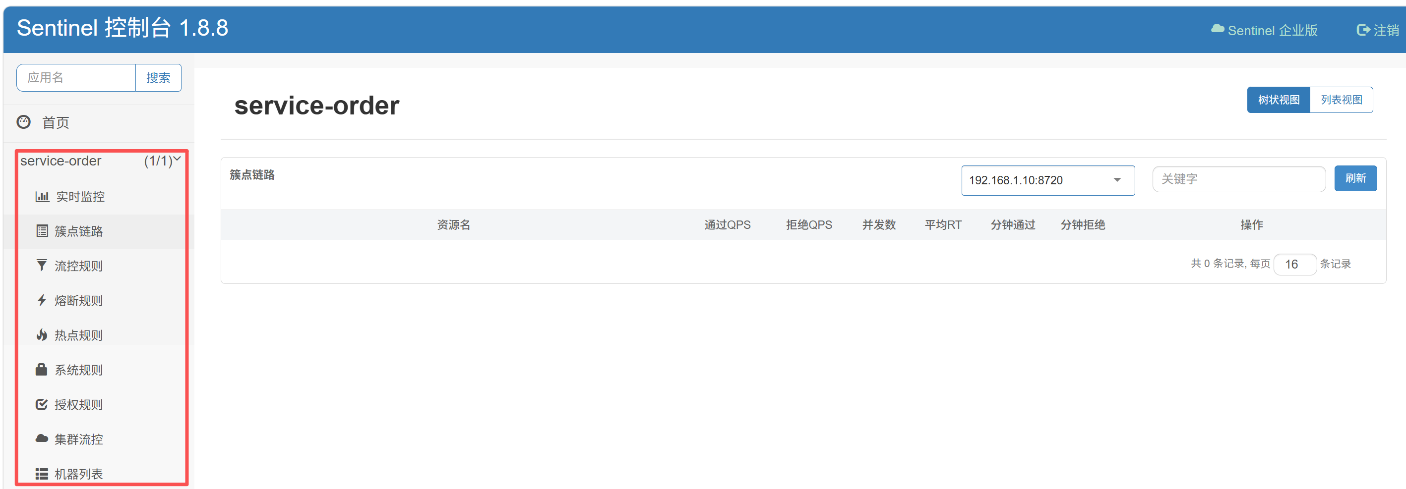Click the checkmark icon for 授权规则
Screen dimensions: 1406x489
[42, 404]
